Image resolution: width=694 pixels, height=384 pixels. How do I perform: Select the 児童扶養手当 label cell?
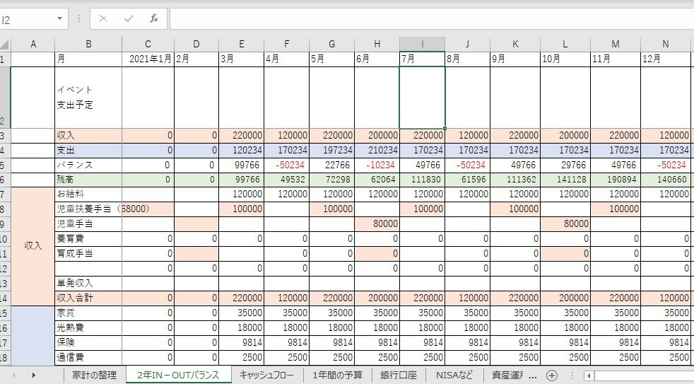[x=88, y=209]
